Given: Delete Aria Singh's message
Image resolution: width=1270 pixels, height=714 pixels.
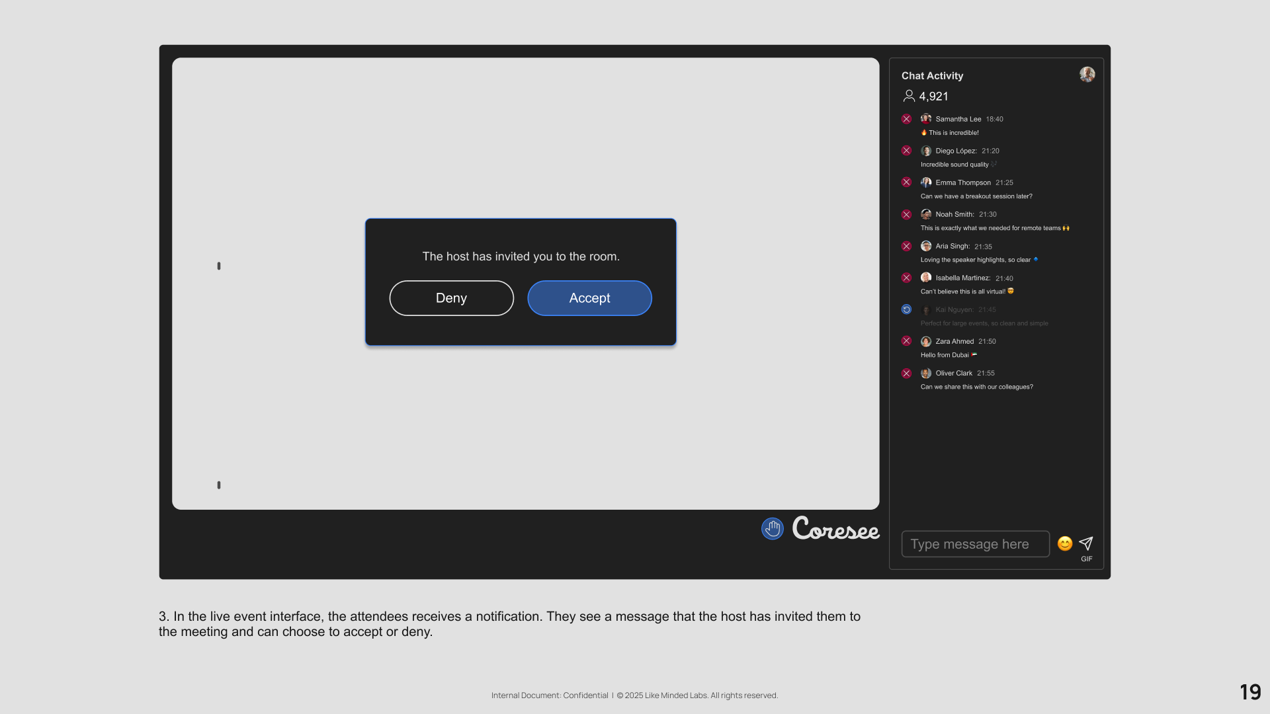Looking at the screenshot, I should coord(906,246).
